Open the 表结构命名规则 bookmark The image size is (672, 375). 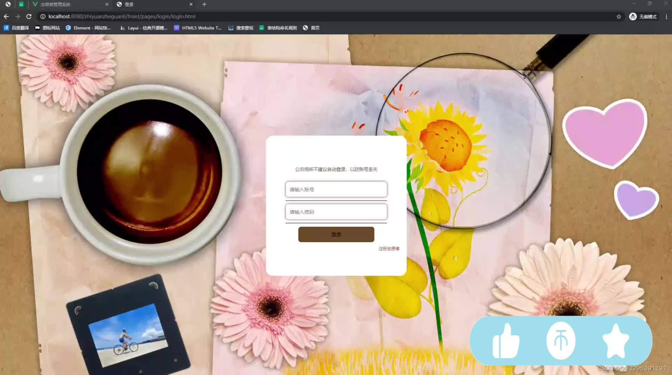[x=278, y=28]
